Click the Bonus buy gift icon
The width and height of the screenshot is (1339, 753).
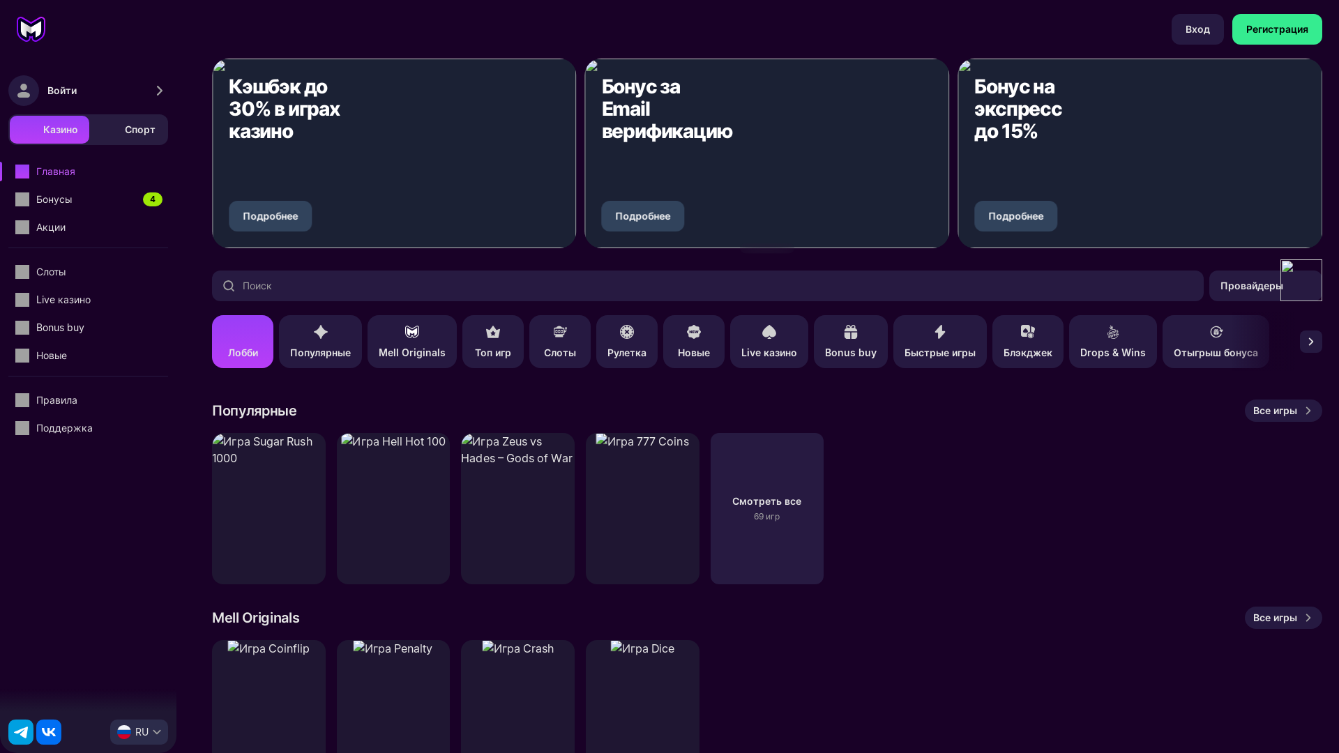pos(851,332)
